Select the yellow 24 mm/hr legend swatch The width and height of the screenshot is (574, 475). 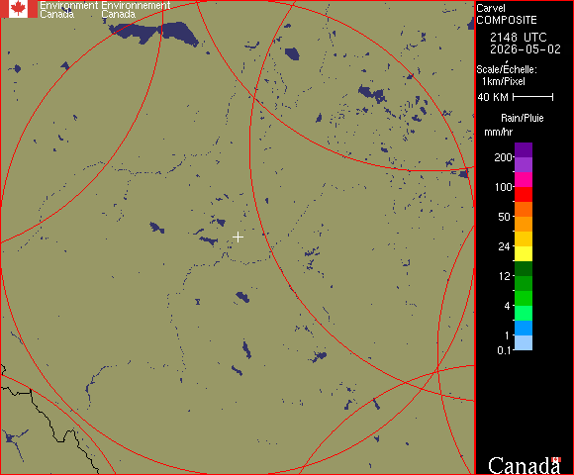coord(524,253)
